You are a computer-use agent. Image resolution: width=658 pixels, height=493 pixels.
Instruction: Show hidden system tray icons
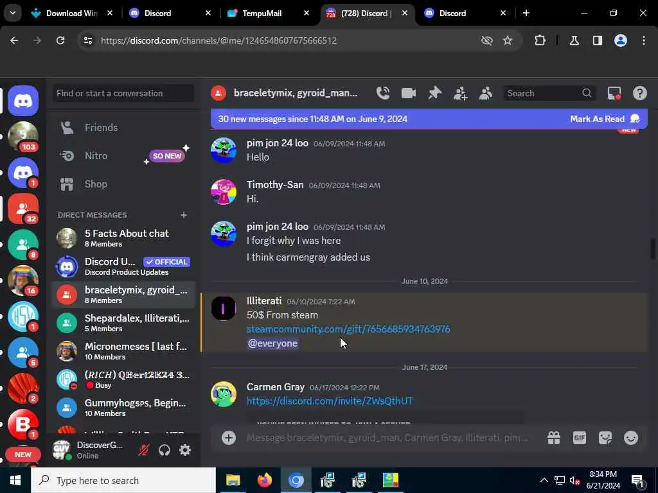coord(544,480)
